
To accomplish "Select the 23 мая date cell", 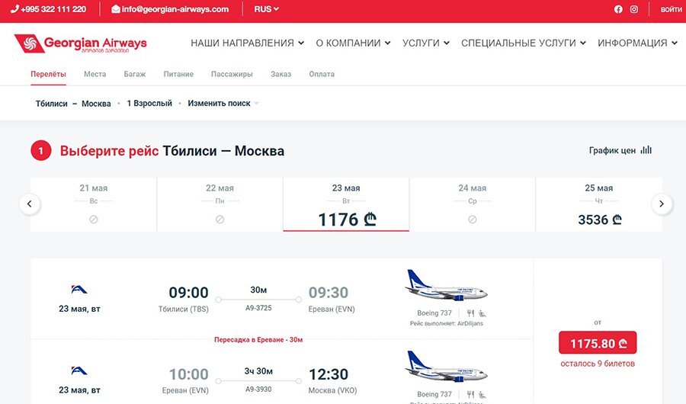I will point(346,204).
